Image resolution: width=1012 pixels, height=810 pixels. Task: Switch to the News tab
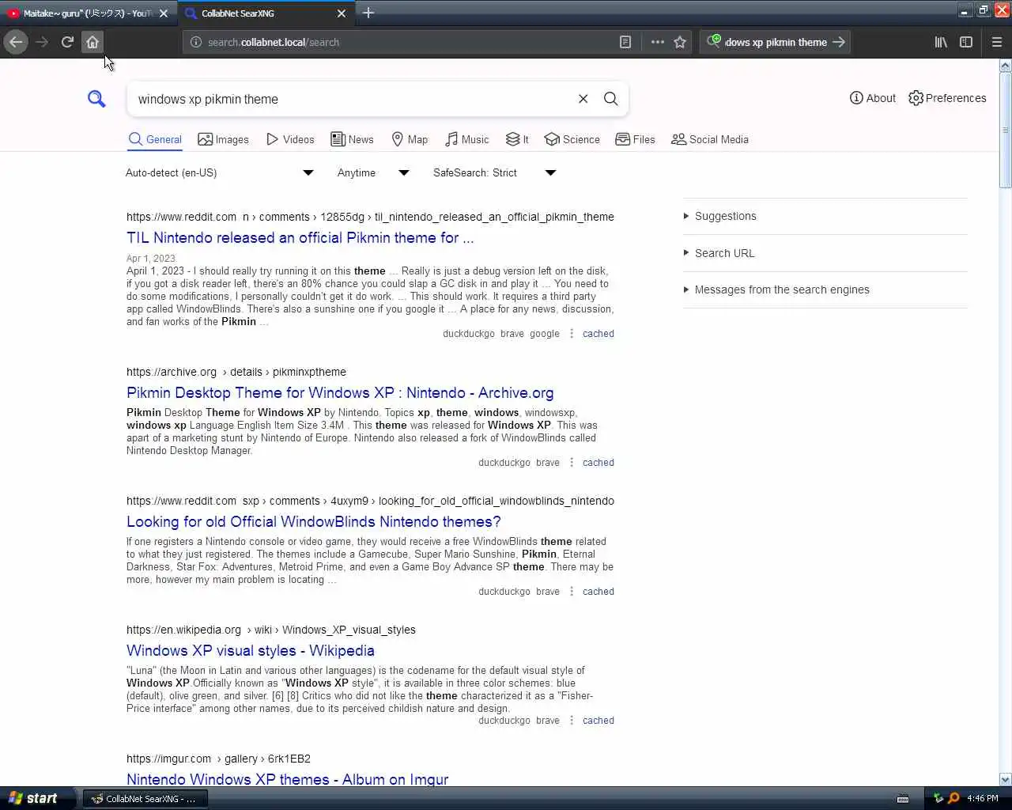pos(352,139)
